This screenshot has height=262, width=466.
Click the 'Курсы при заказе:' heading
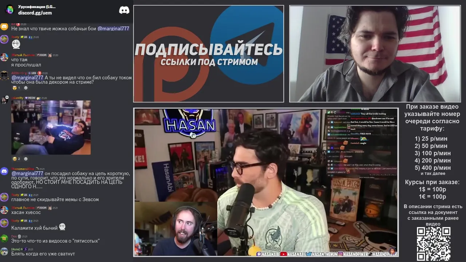[432, 182]
